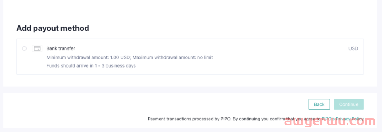Click the '1 - 3 business days' text
The width and height of the screenshot is (382, 132).
coord(115,66)
